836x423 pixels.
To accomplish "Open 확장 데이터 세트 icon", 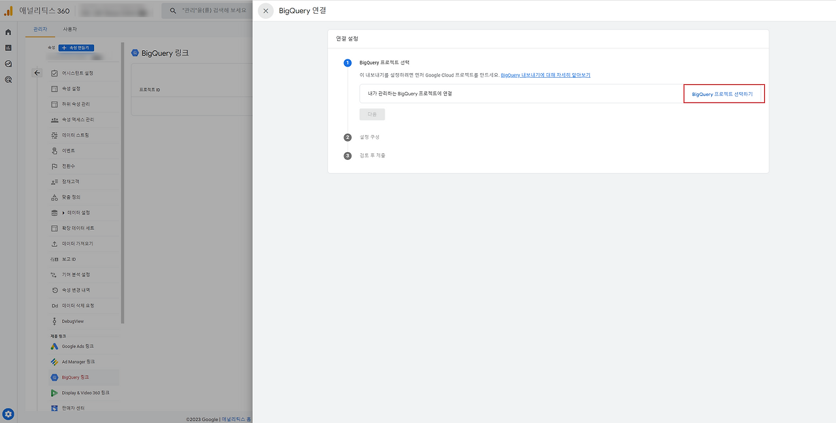I will click(55, 228).
